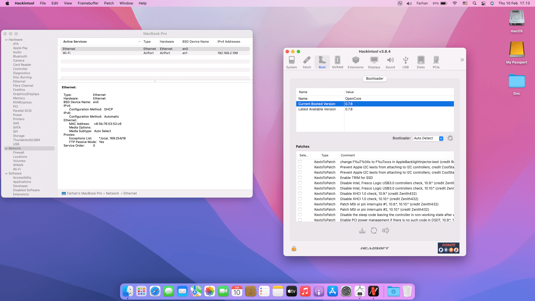Image resolution: width=535 pixels, height=301 pixels.
Task: Click the download icon below patches list
Action: pyautogui.click(x=362, y=230)
